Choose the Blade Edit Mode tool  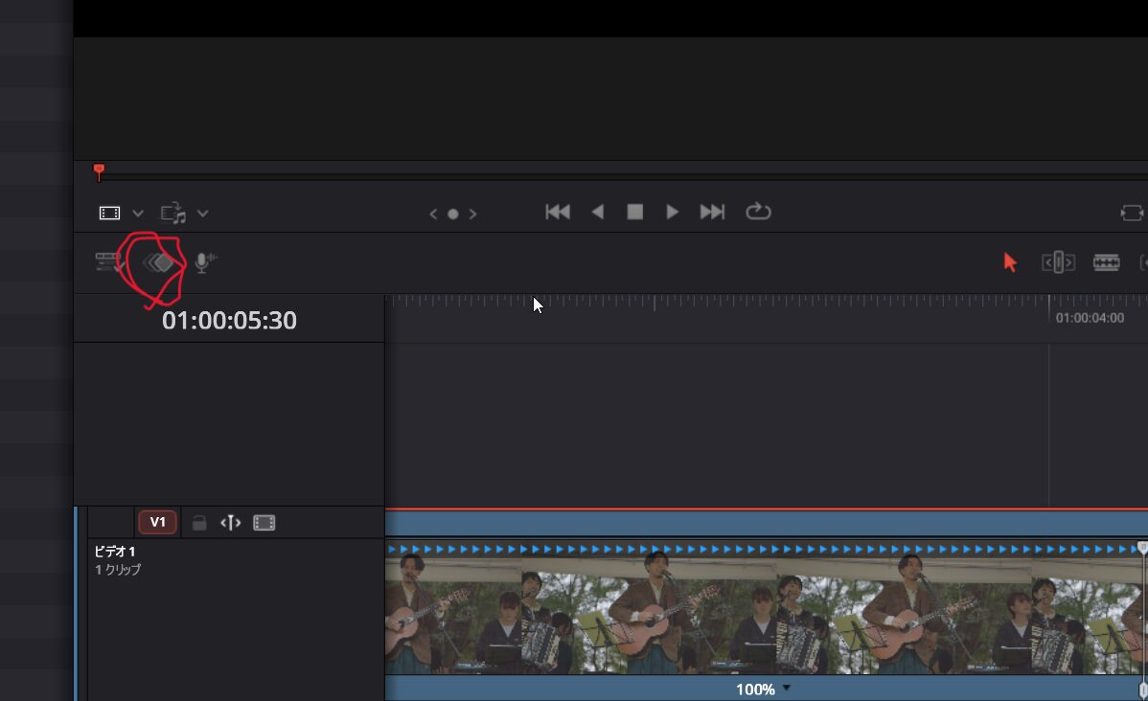point(1106,262)
